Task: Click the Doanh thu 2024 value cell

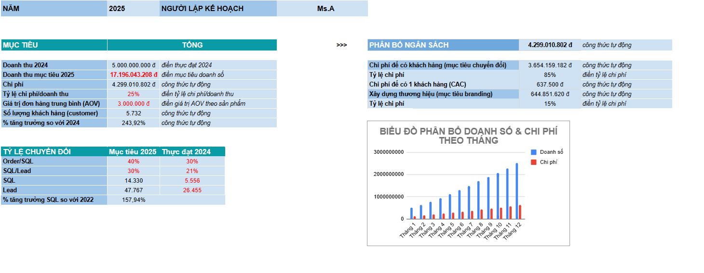Action: [x=134, y=65]
